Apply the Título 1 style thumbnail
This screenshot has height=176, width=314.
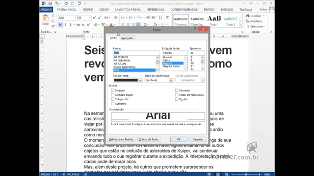214,21
